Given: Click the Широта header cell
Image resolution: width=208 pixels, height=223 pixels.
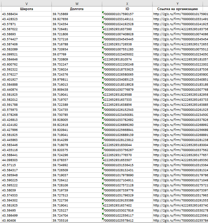Looking at the screenshot, I should pyautogui.click(x=27, y=9).
